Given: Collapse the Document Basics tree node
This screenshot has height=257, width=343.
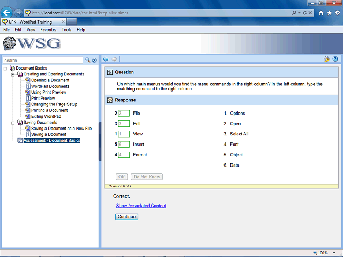Looking at the screenshot, I should (5, 69).
